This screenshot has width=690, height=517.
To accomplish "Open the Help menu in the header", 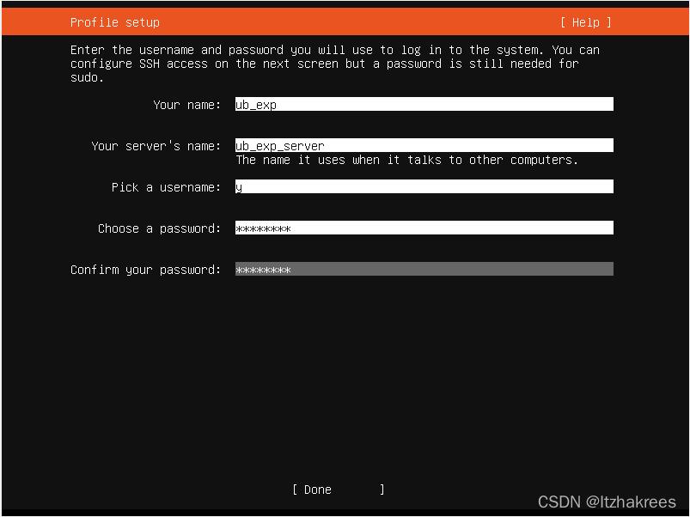I will click(x=586, y=22).
